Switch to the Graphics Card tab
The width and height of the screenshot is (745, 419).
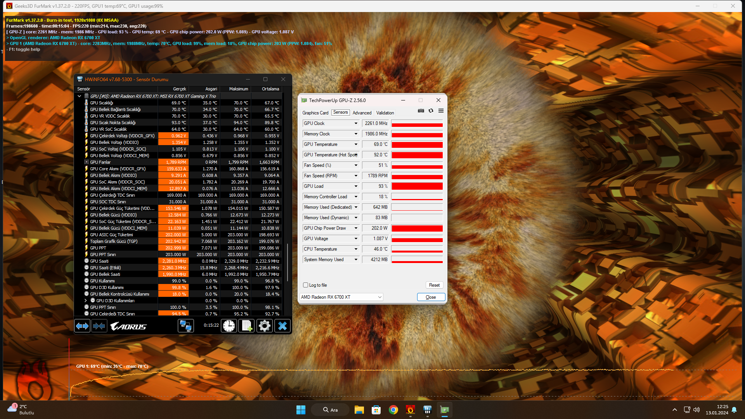click(x=315, y=113)
